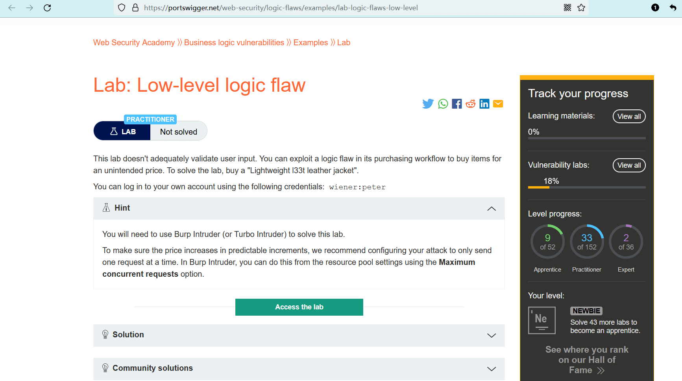Open the Examples breadcrumb link
This screenshot has height=381, width=682.
click(311, 43)
